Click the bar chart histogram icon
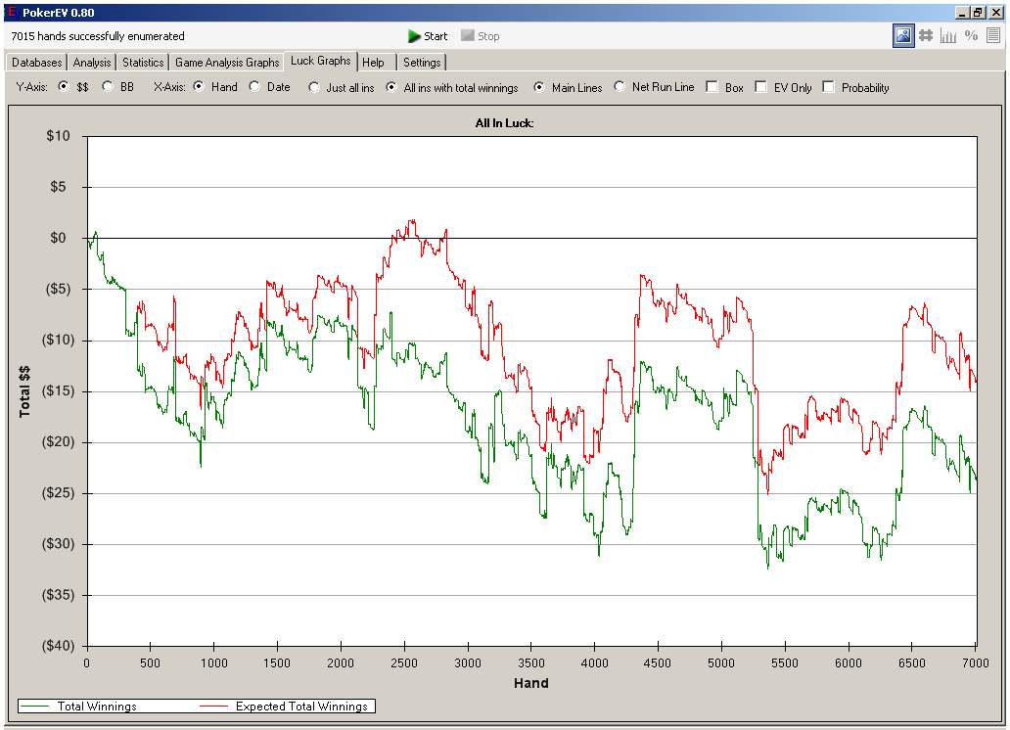The image size is (1010, 730). (948, 36)
